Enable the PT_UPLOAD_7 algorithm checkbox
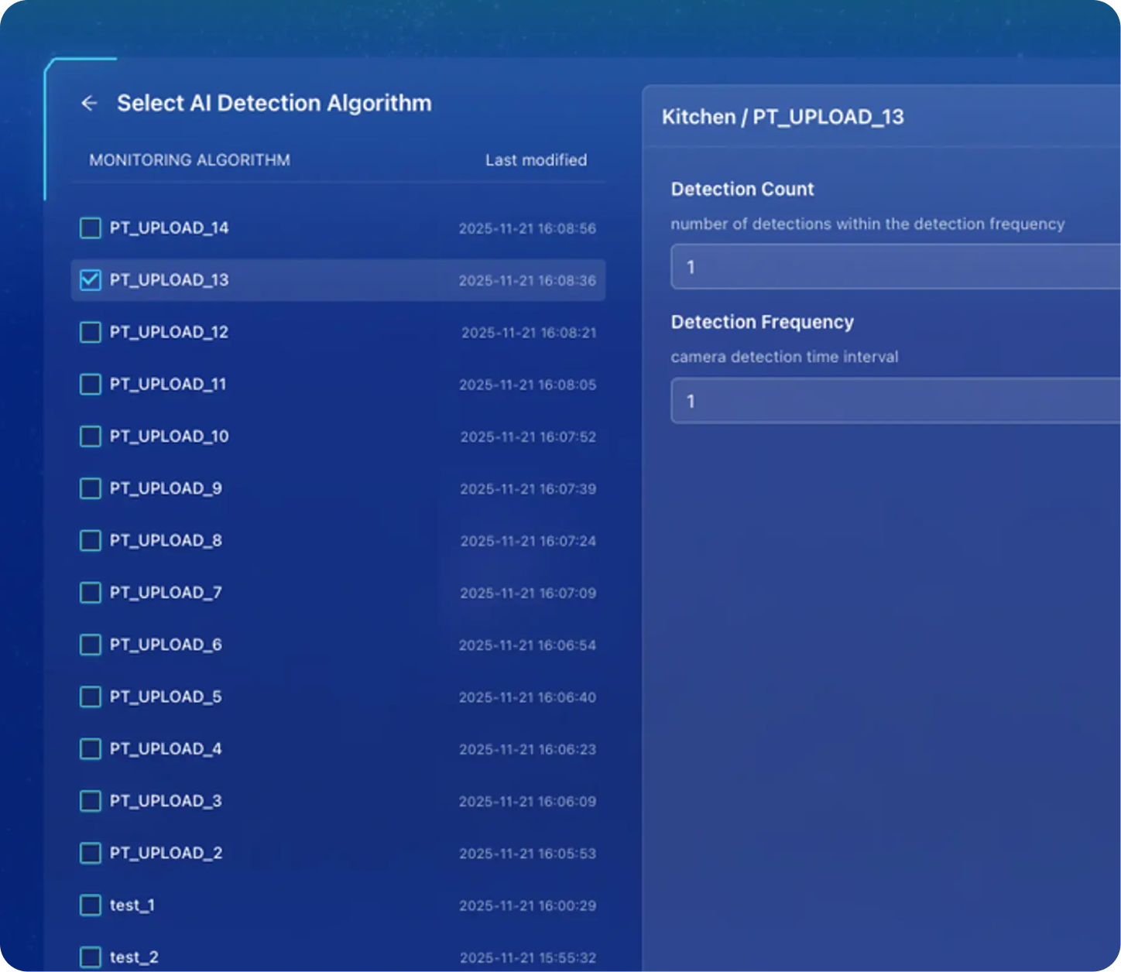This screenshot has width=1121, height=972. coord(91,593)
